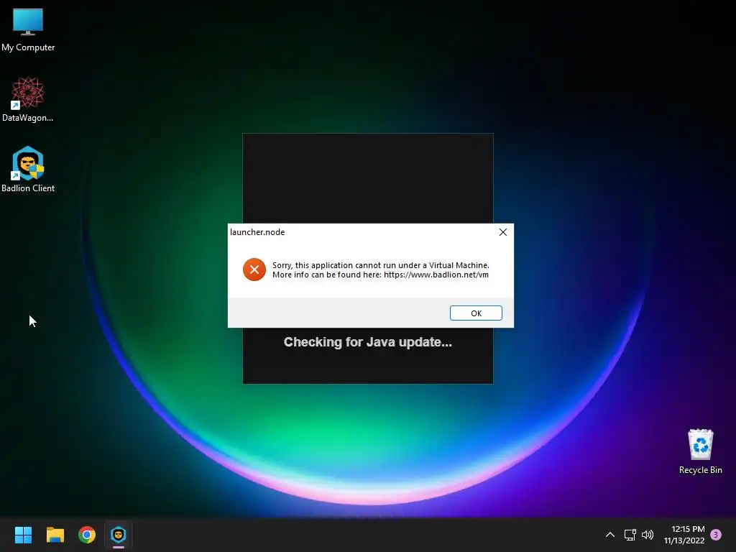Screen dimensions: 736x552
Task: Click the red error icon in dialog
Action: click(x=254, y=270)
